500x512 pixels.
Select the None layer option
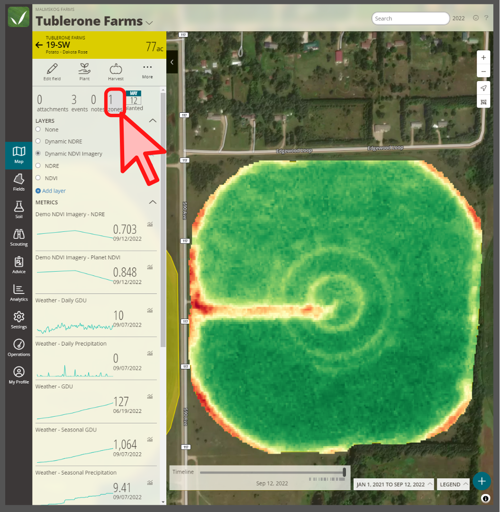click(x=38, y=129)
